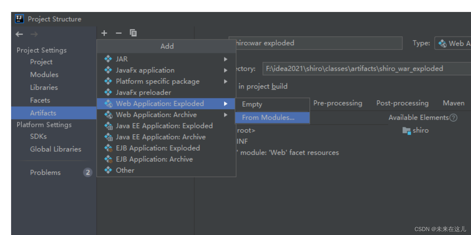Click the Remove artifact minus icon

point(119,33)
